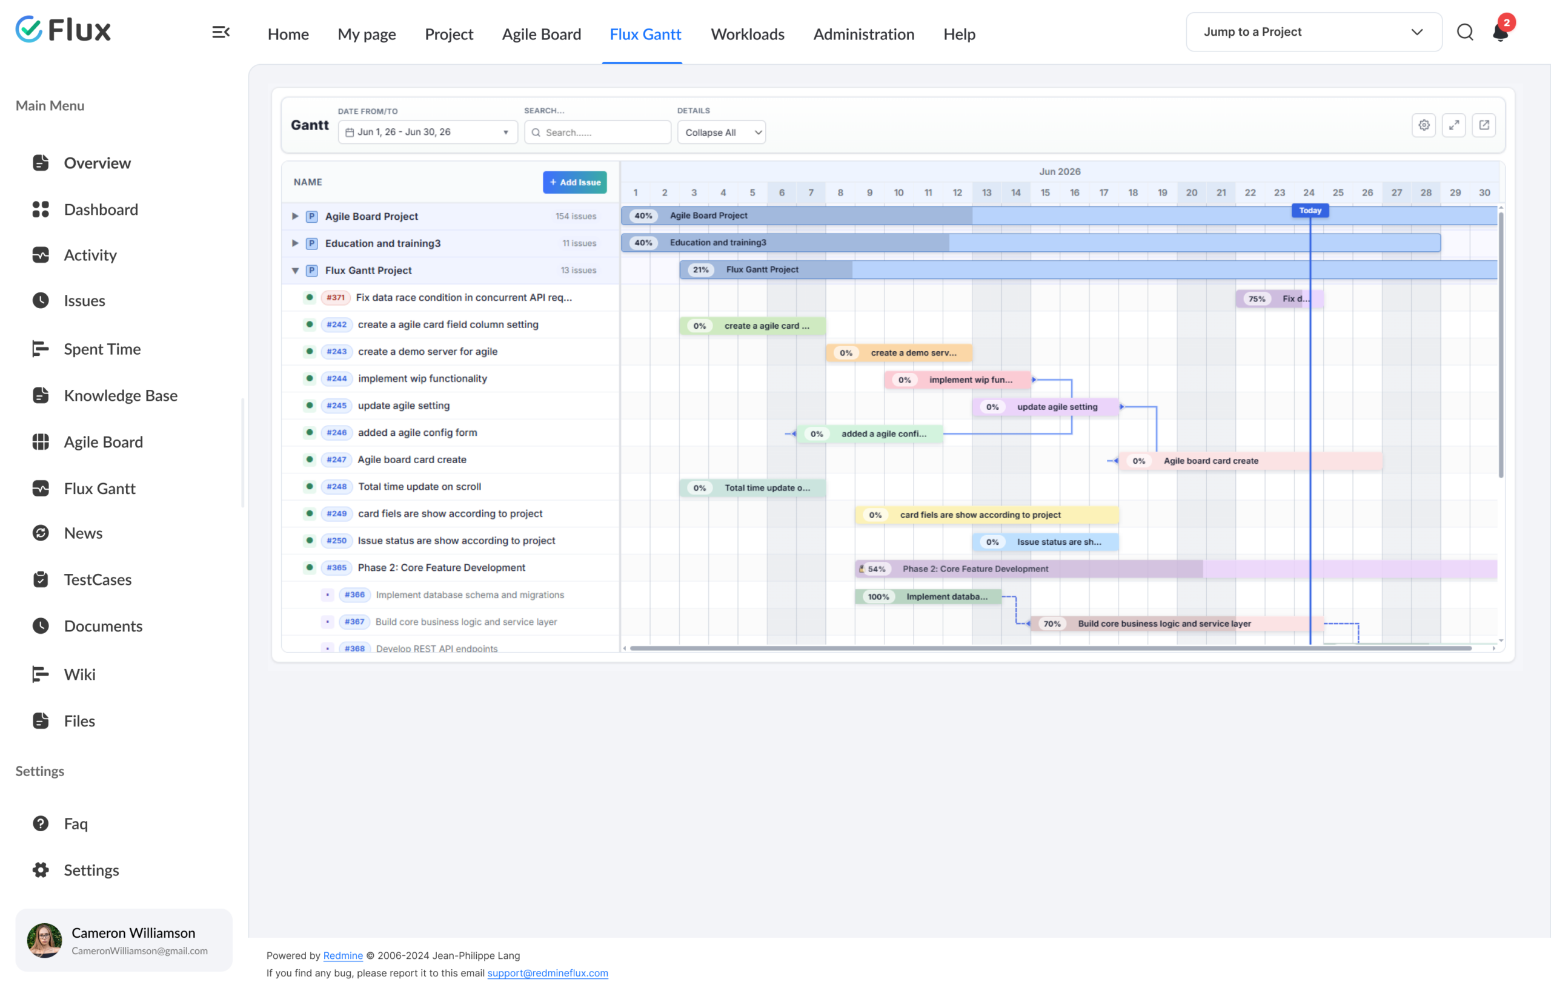Viewport: 1551px width, 991px height.
Task: Open the search magnifier in top bar
Action: (x=1466, y=32)
